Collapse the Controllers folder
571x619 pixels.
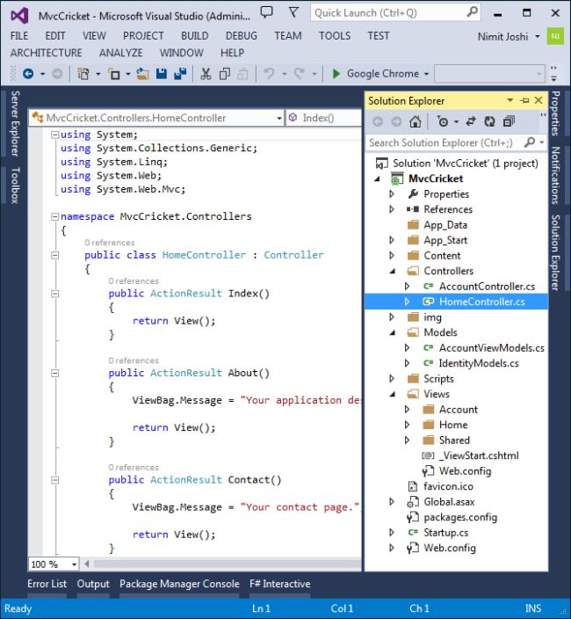click(393, 271)
